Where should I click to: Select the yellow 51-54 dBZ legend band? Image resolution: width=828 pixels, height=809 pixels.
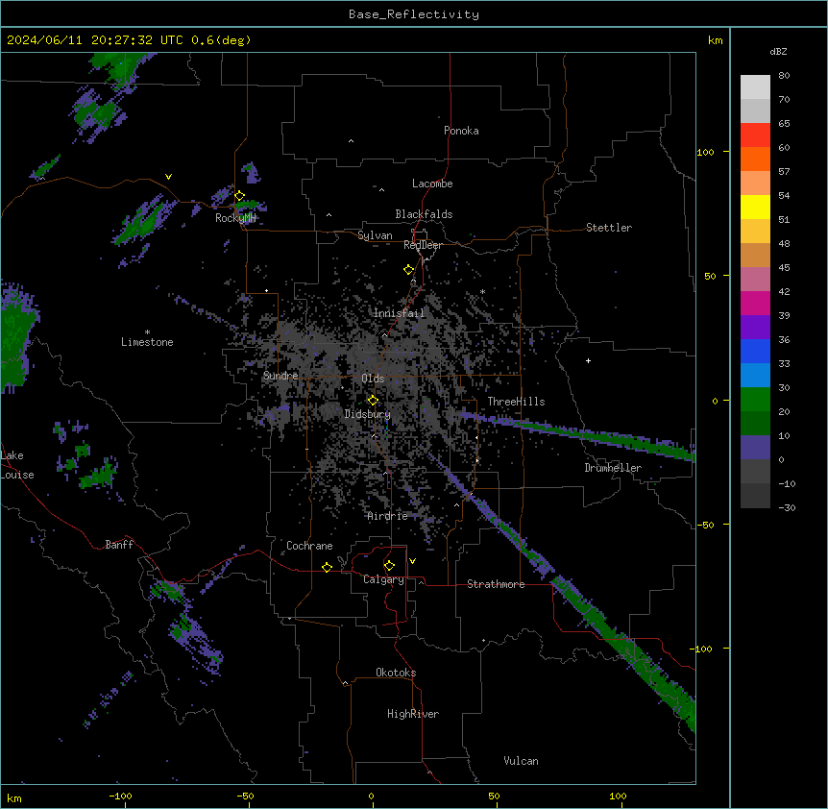coord(755,208)
